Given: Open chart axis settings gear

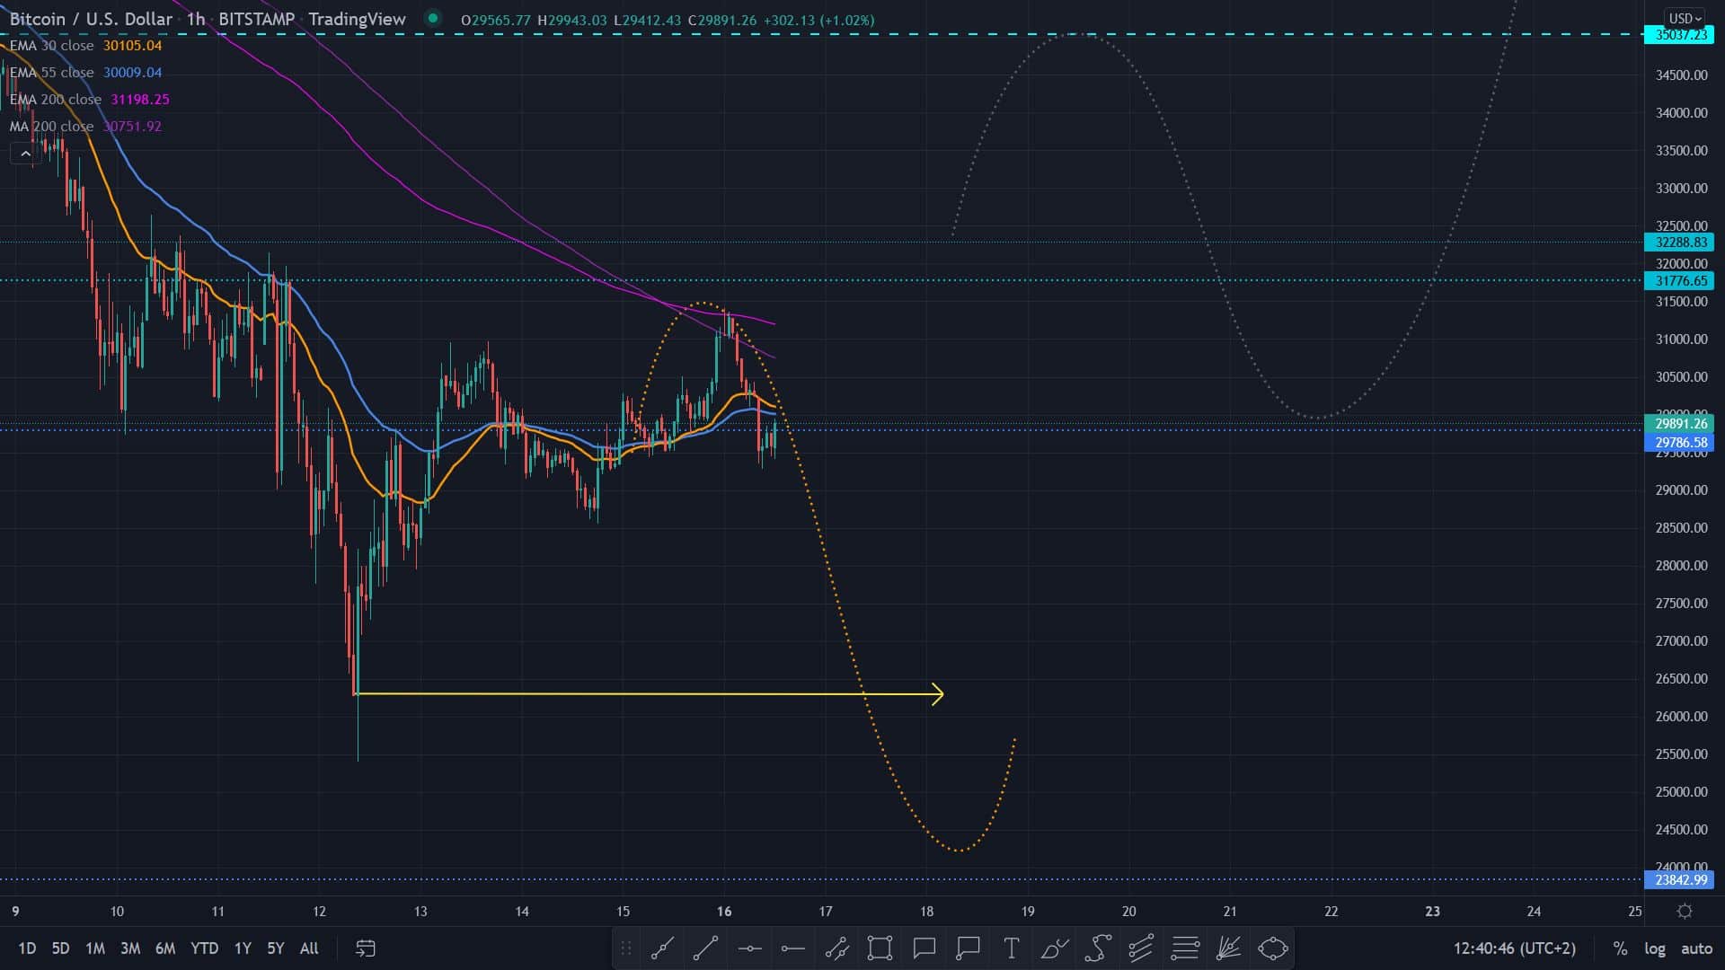Looking at the screenshot, I should (1685, 911).
